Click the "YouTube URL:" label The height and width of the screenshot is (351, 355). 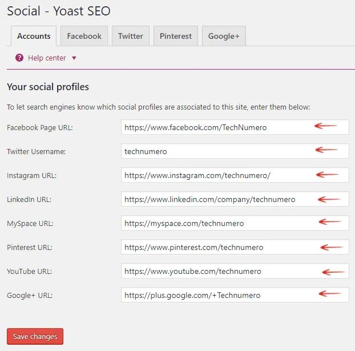[x=30, y=271]
